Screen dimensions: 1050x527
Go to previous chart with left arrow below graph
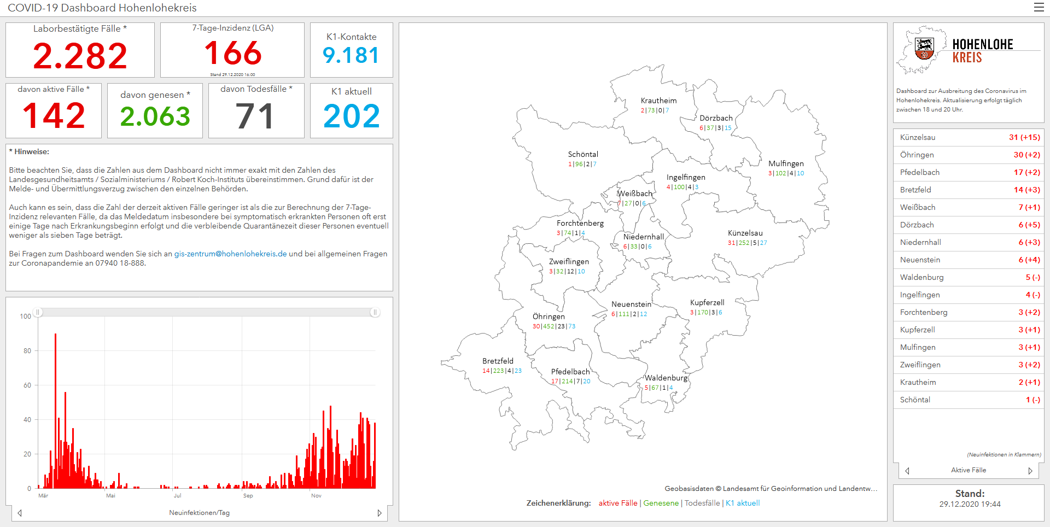pos(20,513)
